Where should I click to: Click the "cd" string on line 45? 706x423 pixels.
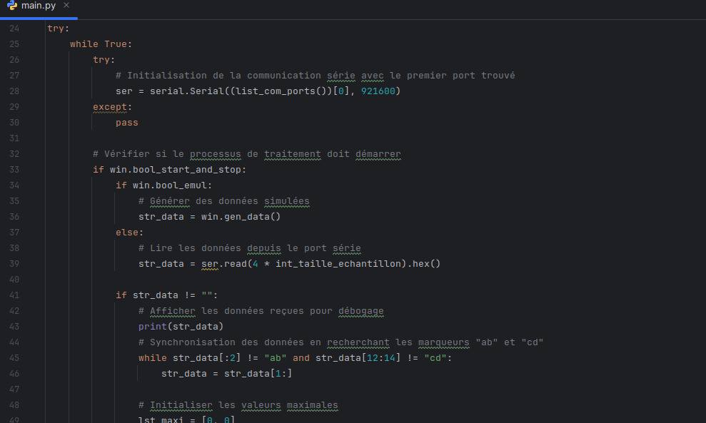coord(435,358)
